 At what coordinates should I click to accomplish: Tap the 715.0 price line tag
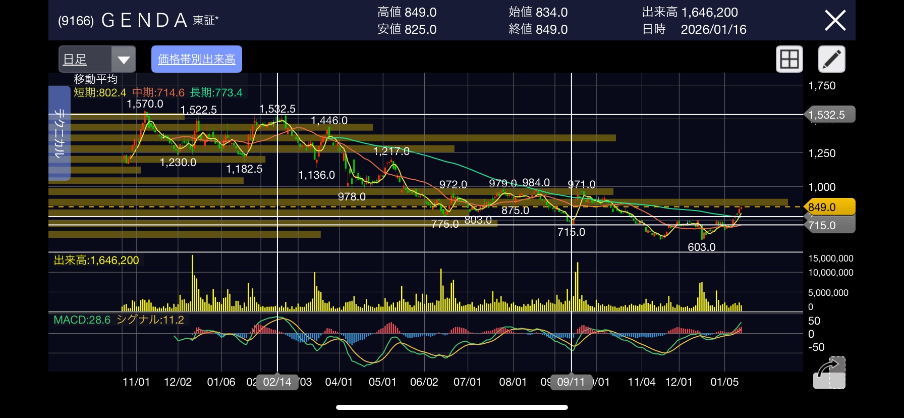829,225
